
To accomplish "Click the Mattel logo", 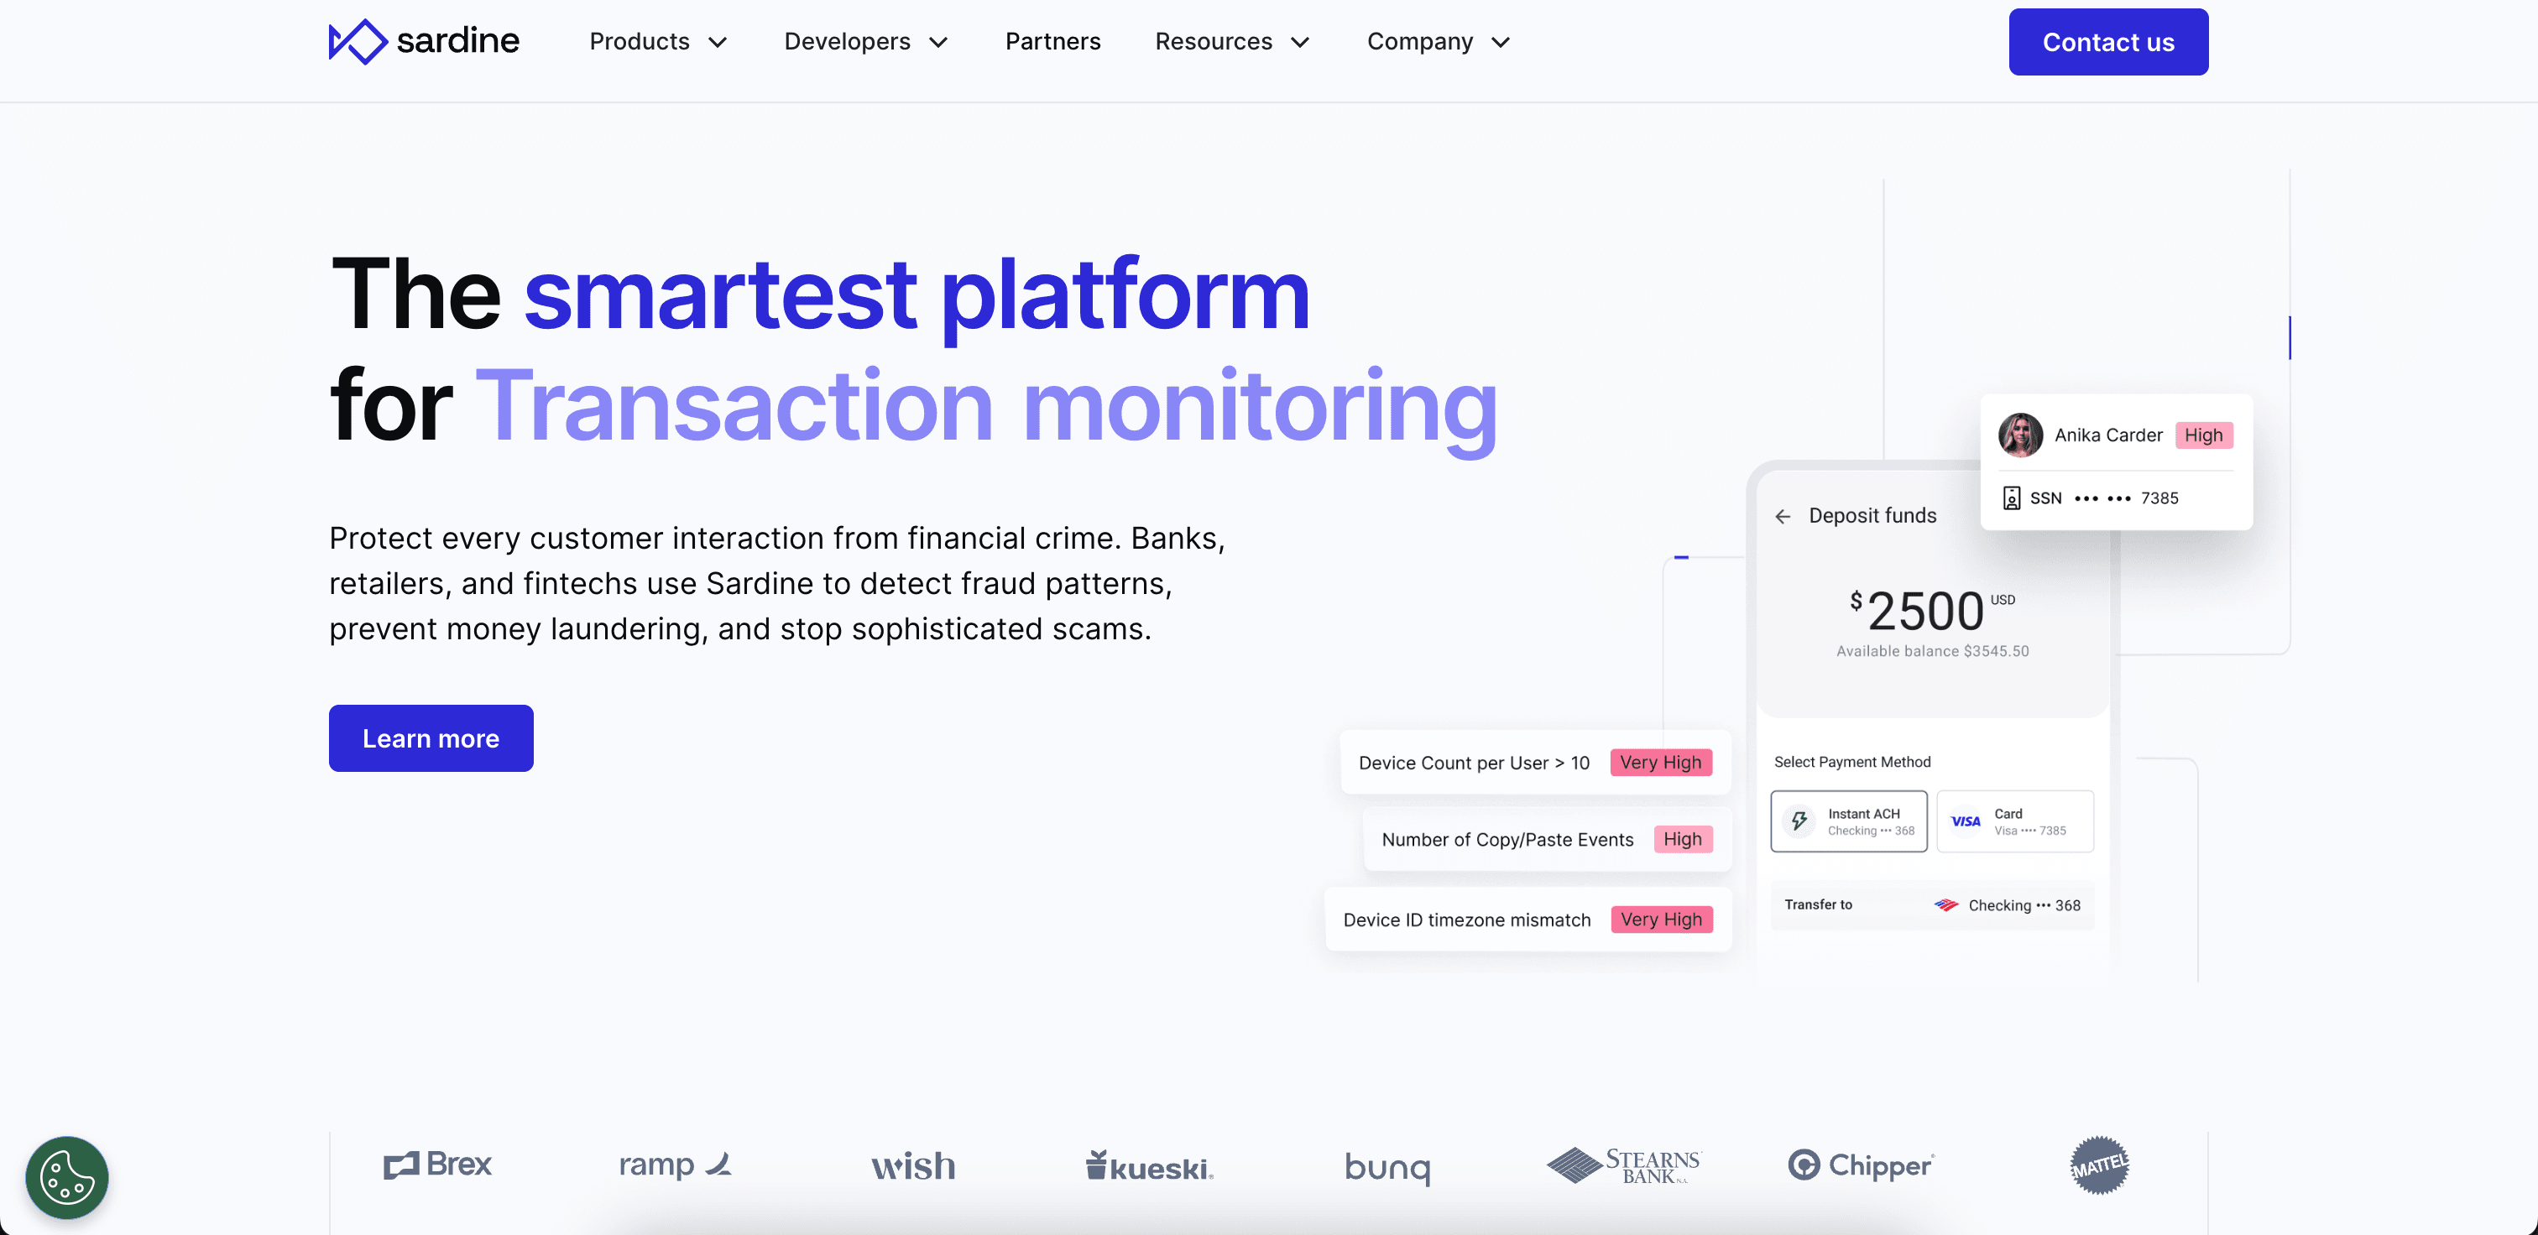I will (2098, 1165).
